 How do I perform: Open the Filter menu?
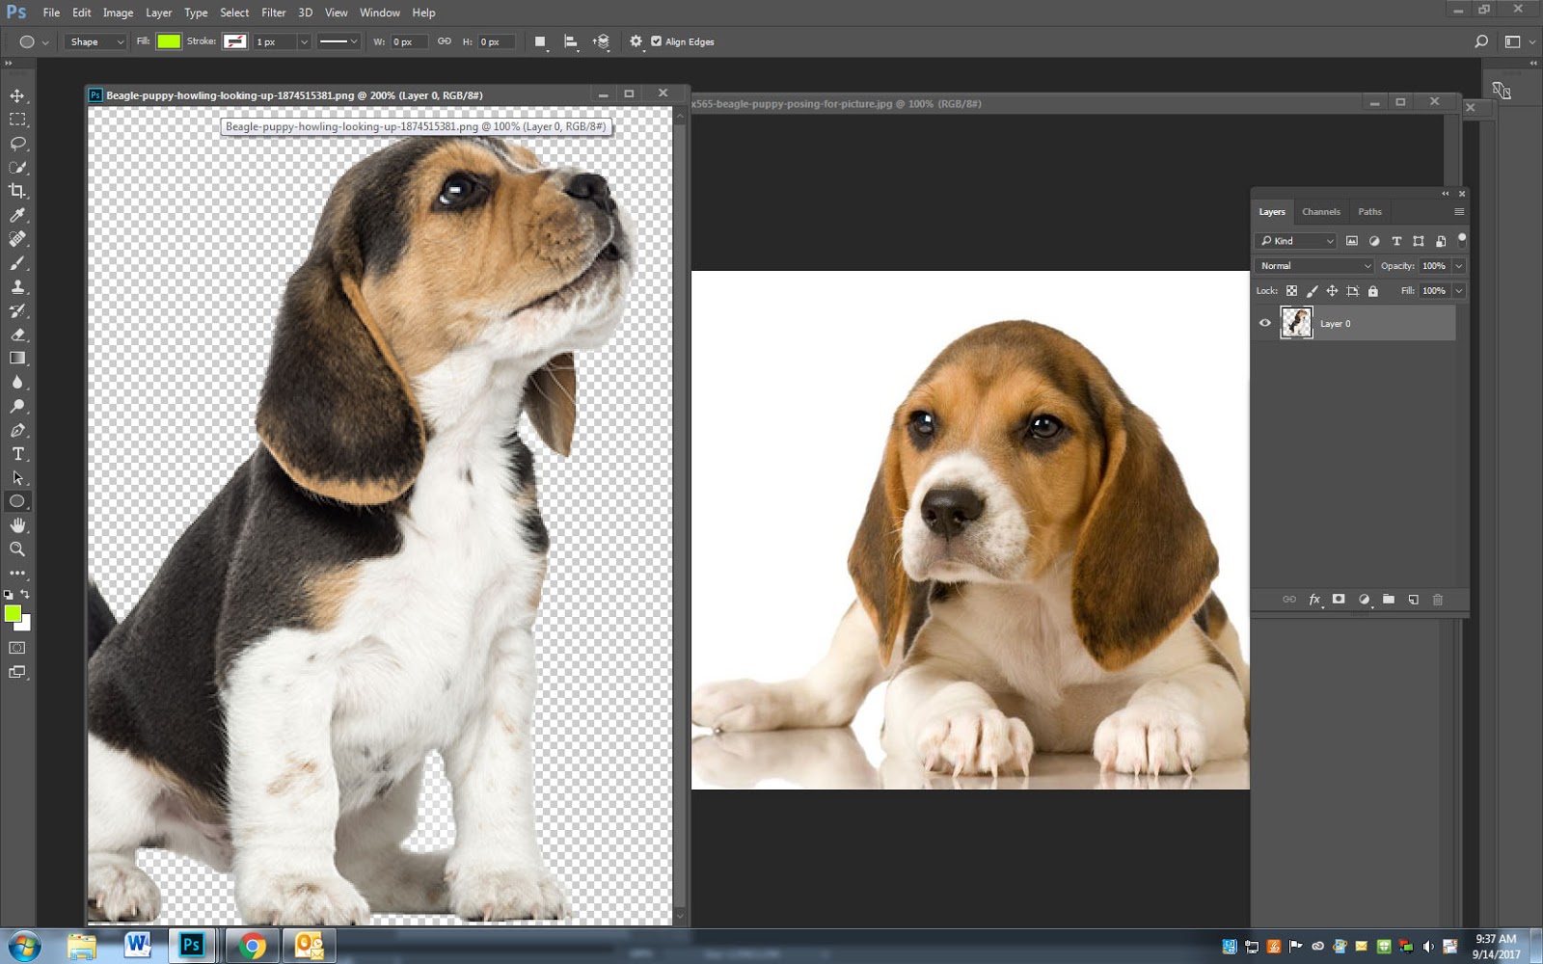[274, 13]
